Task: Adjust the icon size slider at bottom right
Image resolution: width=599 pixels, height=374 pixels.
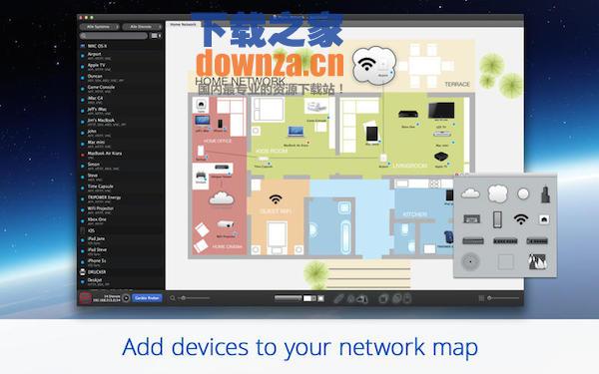Action: (x=503, y=298)
